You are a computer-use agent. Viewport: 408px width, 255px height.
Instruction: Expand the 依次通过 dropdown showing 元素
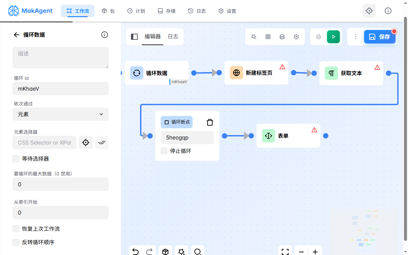(61, 114)
